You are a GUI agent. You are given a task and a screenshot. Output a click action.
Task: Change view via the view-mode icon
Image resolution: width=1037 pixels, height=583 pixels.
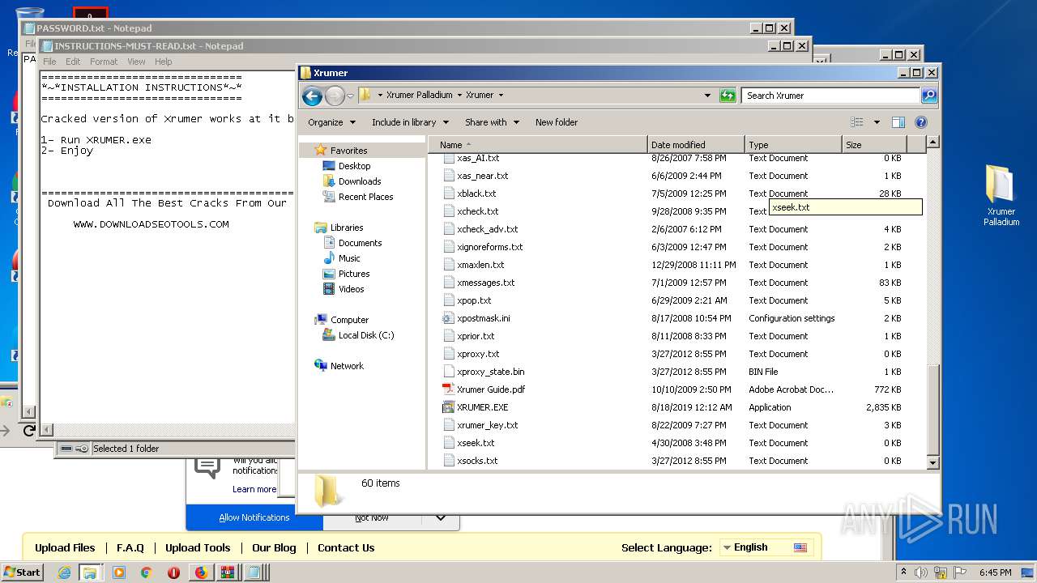pyautogui.click(x=857, y=122)
